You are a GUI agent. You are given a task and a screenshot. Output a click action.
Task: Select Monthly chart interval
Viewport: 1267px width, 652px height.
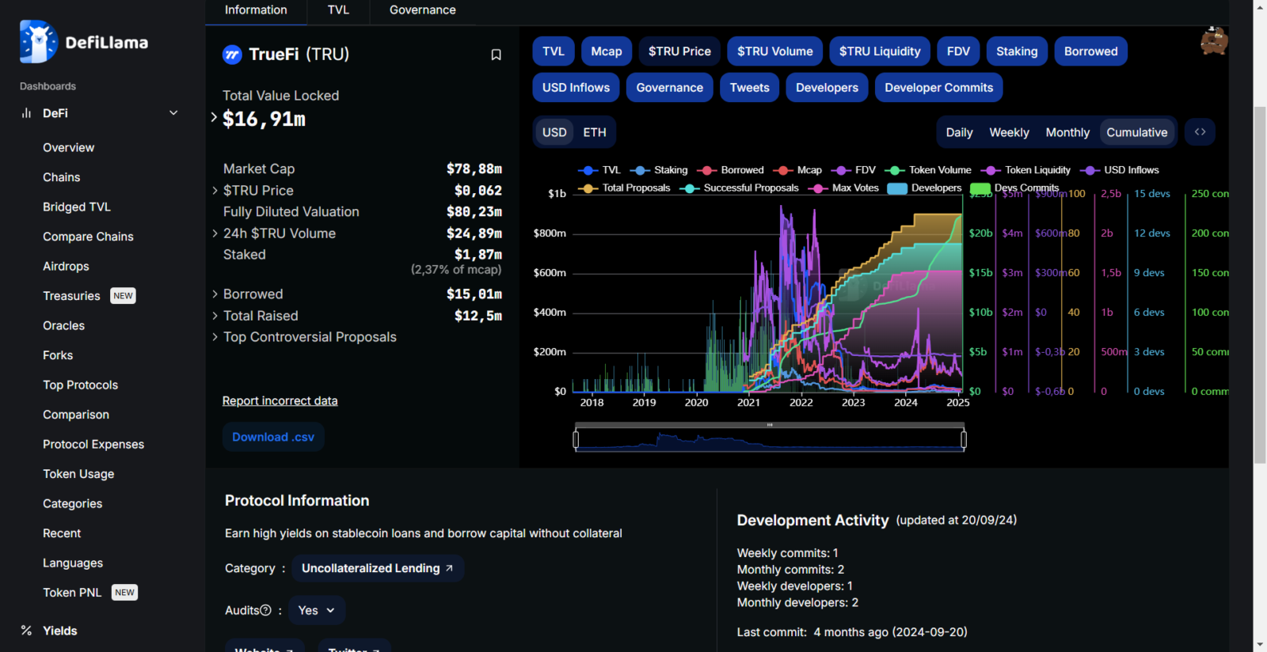coord(1067,132)
